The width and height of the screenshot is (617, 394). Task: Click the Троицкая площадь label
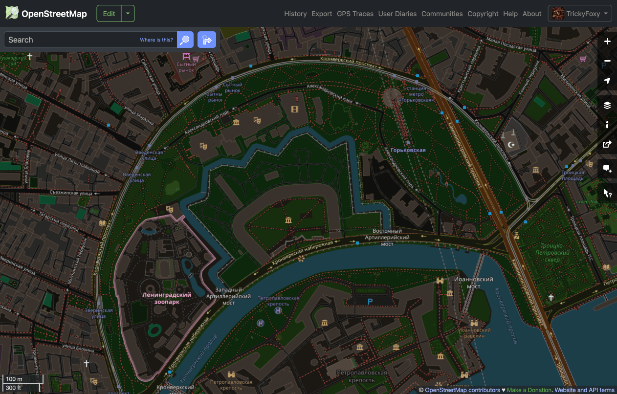573,175
